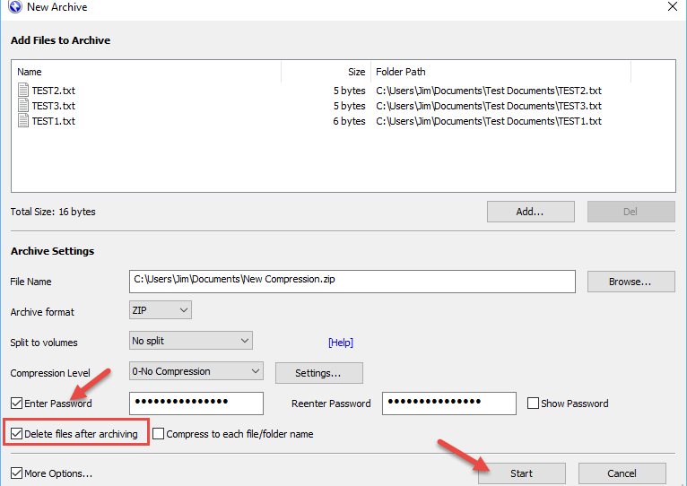
Task: Open compression Settings... button
Action: coord(319,373)
